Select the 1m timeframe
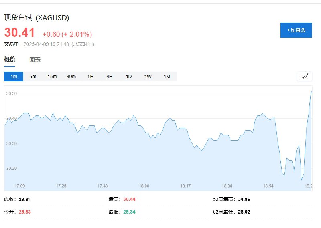 [x=14, y=77]
